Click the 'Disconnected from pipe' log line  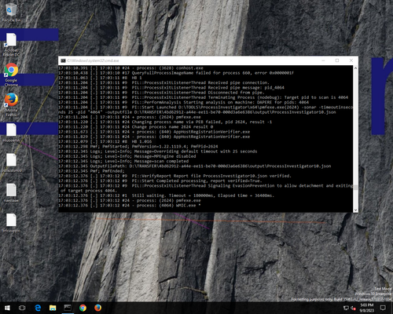coord(161,93)
